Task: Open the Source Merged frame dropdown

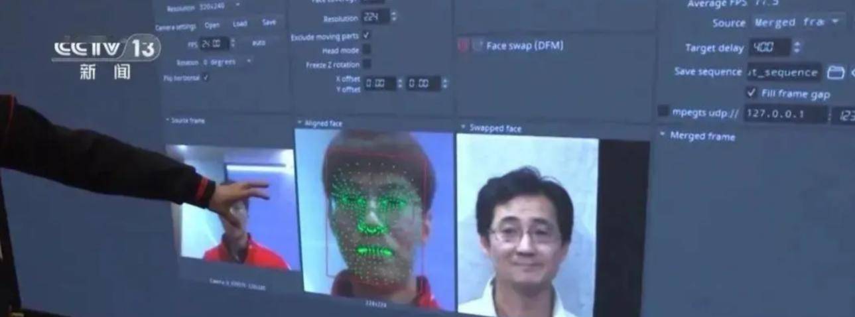Action: pyautogui.click(x=798, y=22)
